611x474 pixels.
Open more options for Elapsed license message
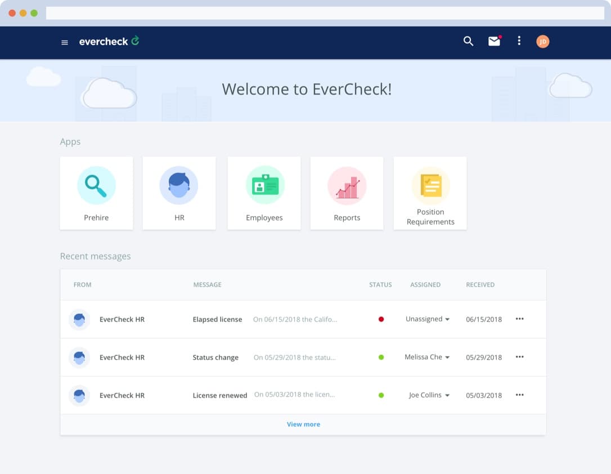click(x=520, y=319)
